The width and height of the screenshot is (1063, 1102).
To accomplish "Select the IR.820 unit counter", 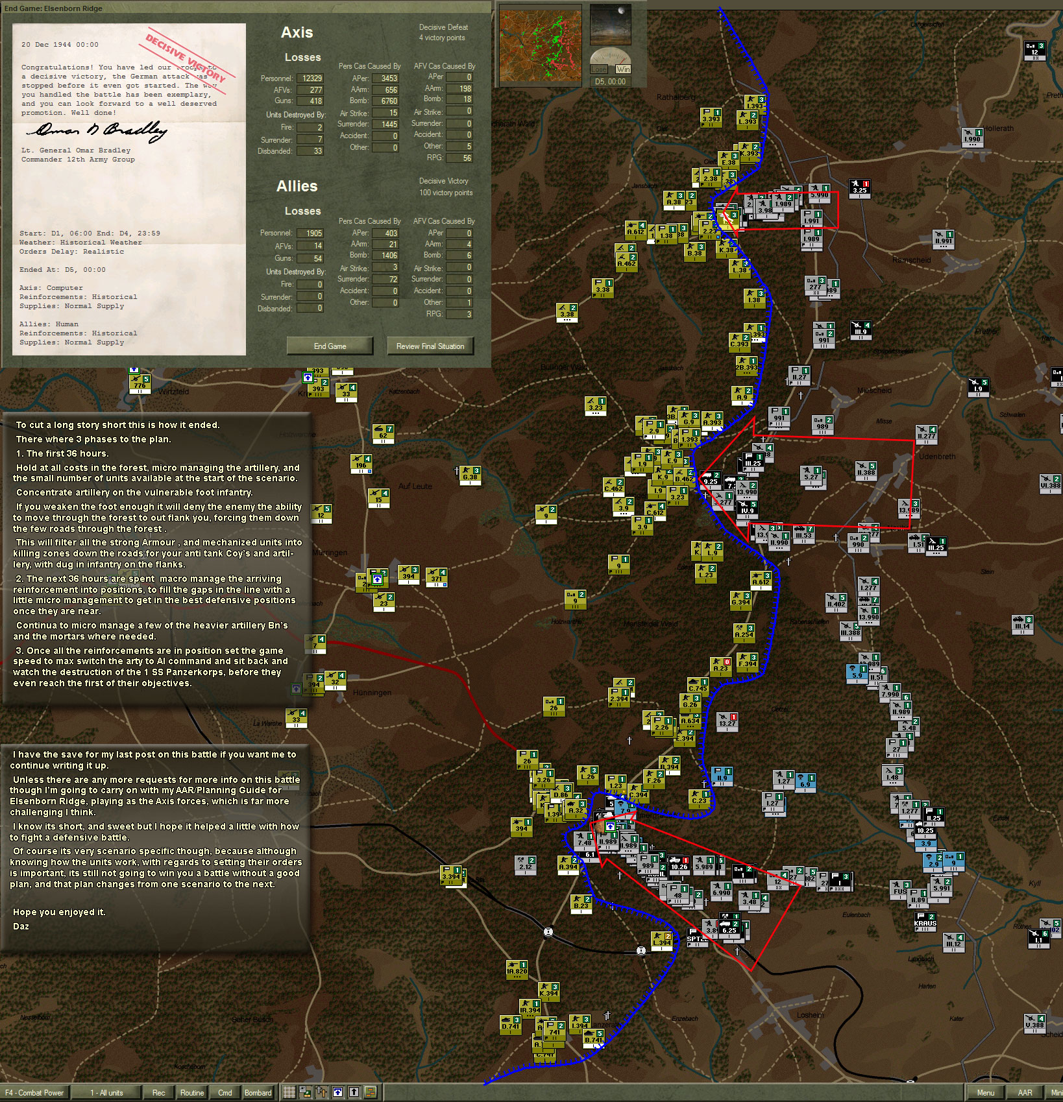I will tap(517, 969).
